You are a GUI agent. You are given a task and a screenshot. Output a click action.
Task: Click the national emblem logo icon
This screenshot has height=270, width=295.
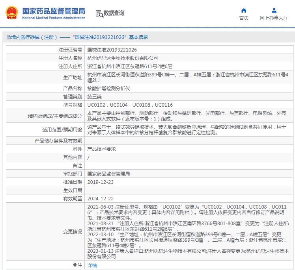12,13
